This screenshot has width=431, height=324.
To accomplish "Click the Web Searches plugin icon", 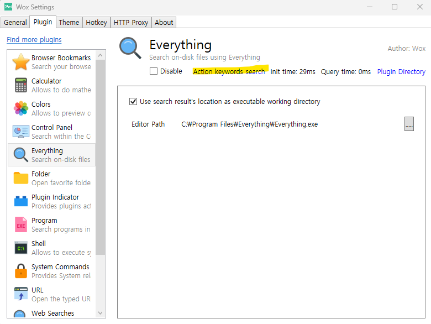I will pos(19,314).
